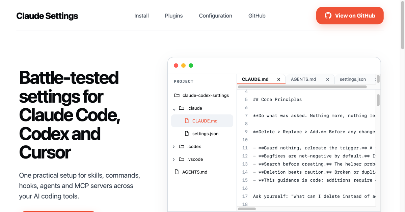Select claude-codex-settings in the project tree
This screenshot has height=212, width=405.
tap(206, 95)
